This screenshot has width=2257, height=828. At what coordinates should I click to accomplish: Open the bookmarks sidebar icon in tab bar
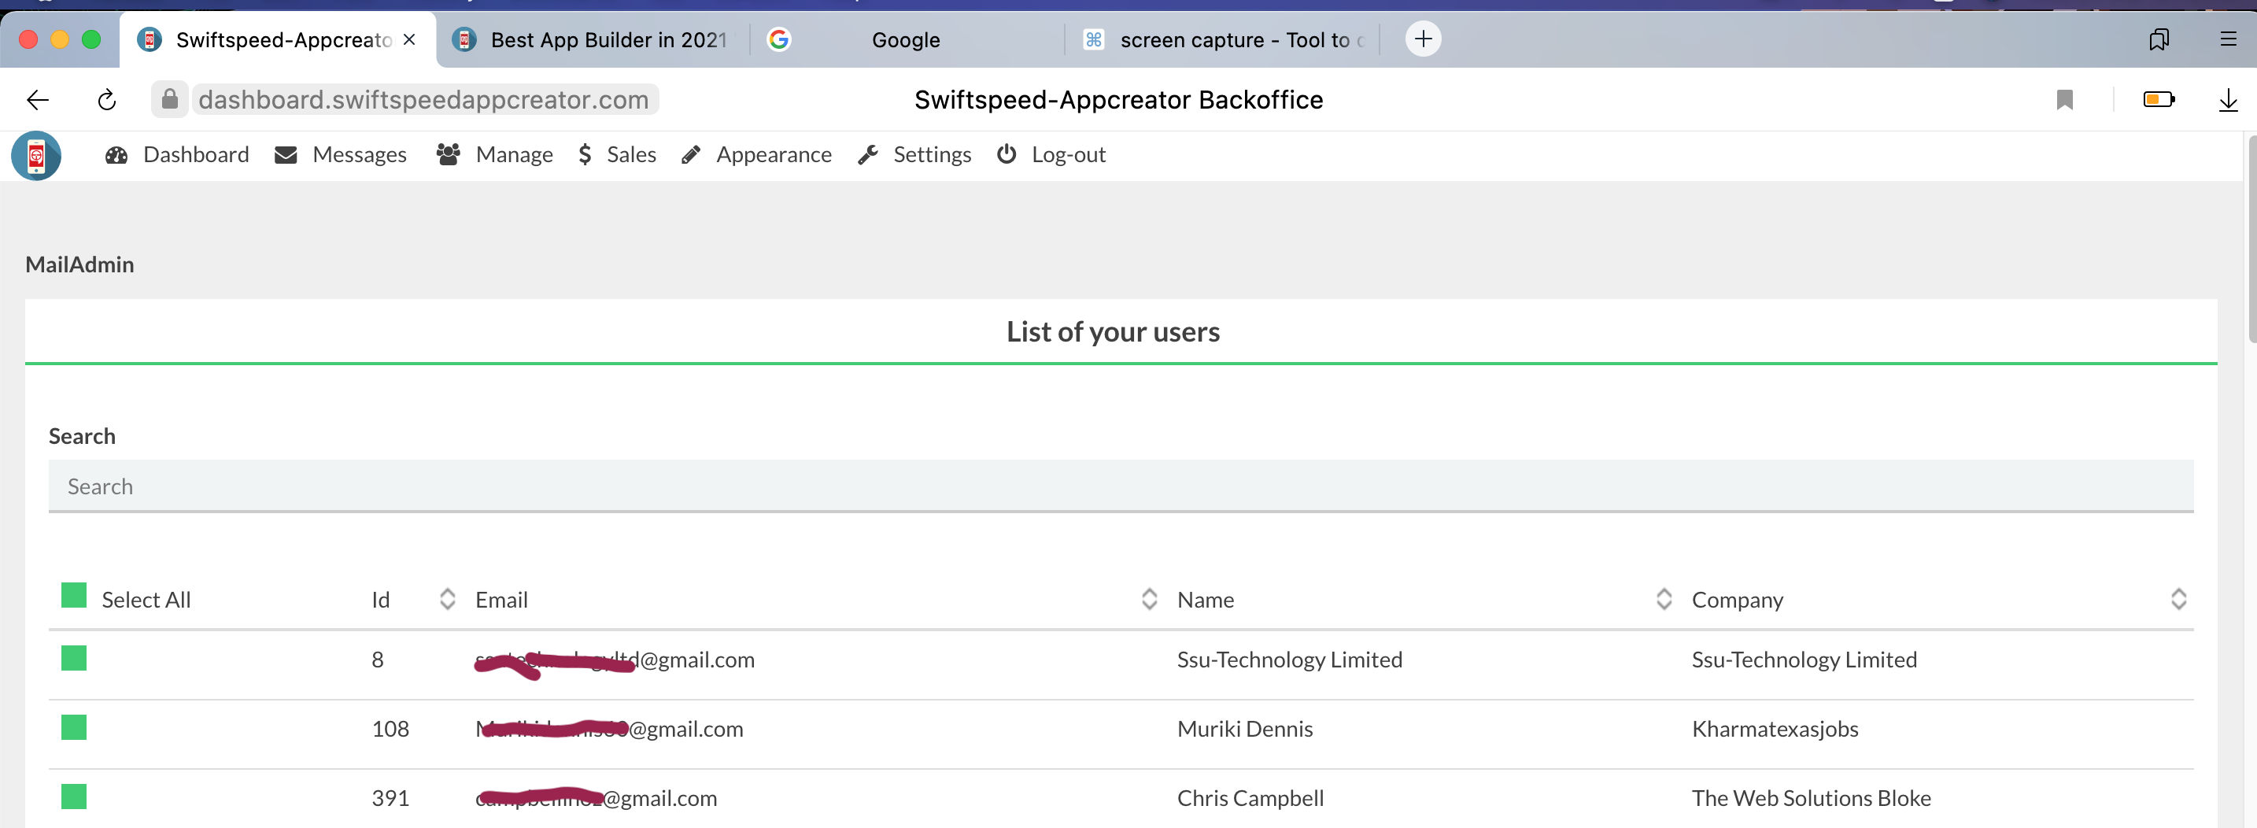click(x=2159, y=39)
